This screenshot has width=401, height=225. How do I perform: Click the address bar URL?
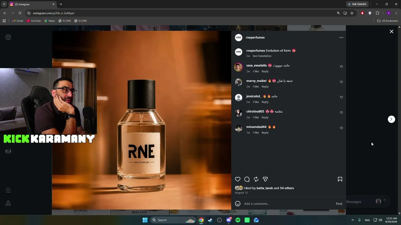point(54,13)
